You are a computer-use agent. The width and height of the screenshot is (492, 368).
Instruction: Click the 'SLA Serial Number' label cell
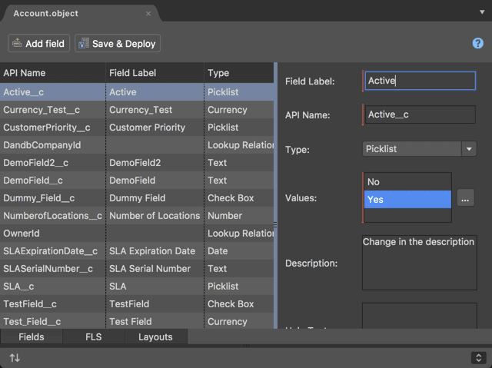155,269
